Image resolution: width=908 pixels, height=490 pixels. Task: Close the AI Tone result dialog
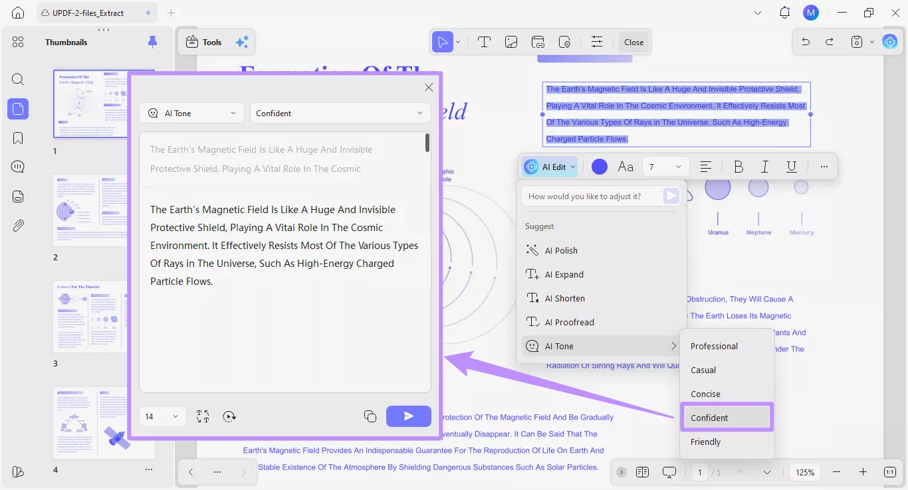tap(429, 87)
